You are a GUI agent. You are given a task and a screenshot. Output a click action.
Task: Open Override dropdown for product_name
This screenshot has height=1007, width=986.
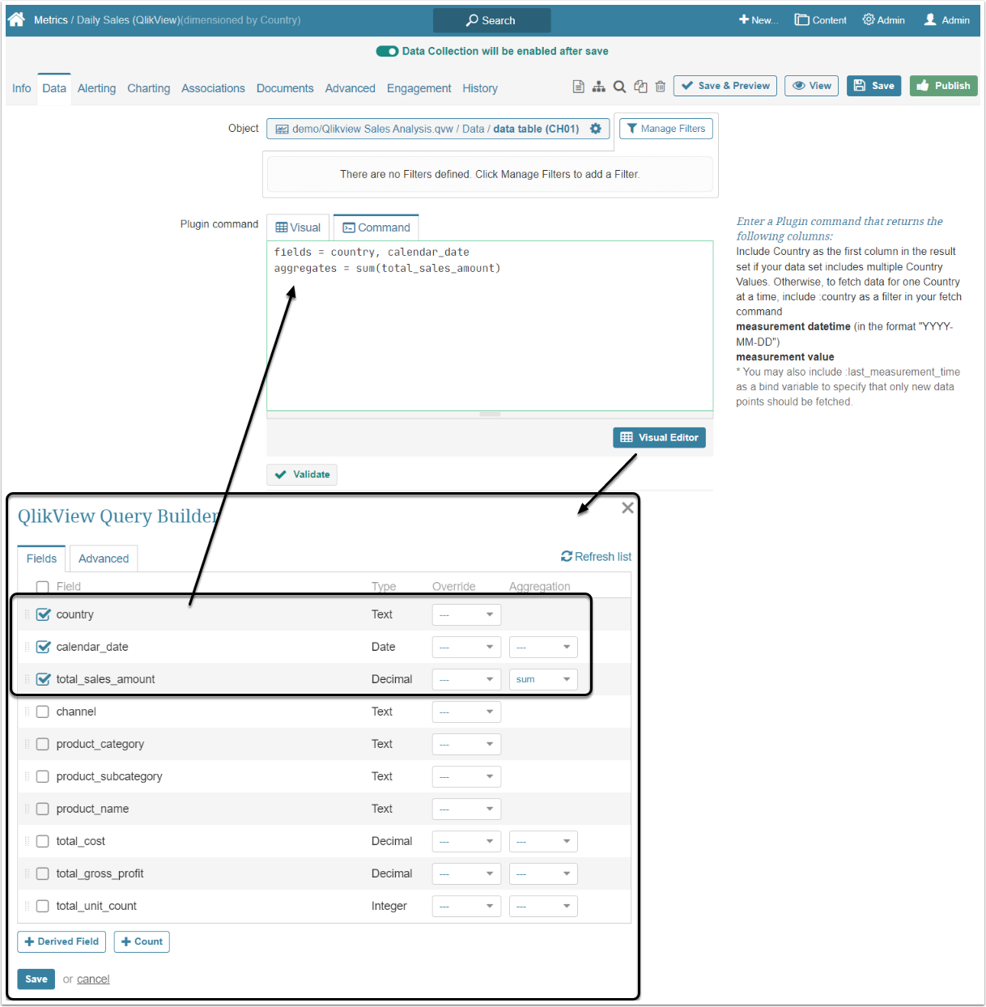[466, 809]
